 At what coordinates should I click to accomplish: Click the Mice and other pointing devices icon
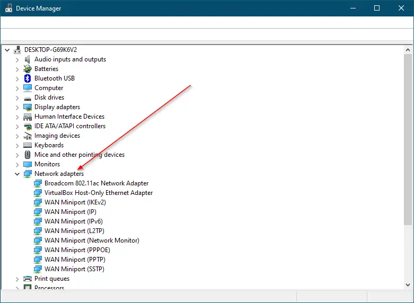[28, 155]
